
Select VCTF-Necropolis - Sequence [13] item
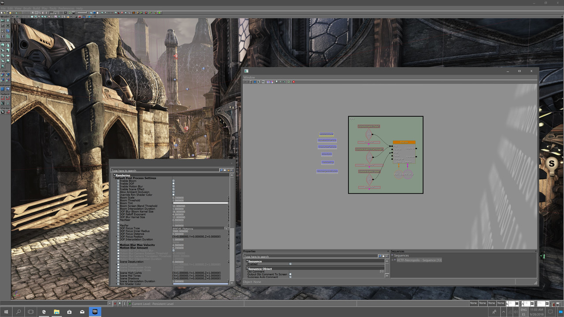coord(419,260)
